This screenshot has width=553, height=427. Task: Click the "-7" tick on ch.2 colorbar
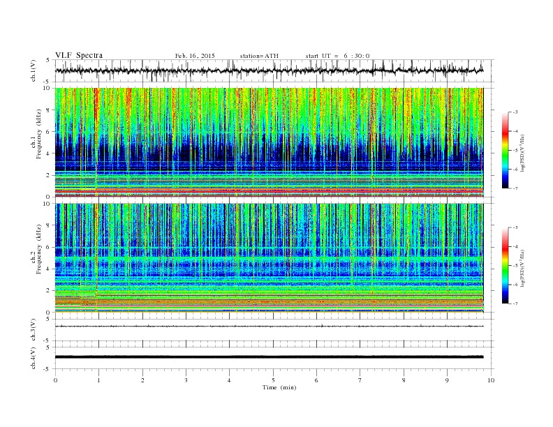[x=515, y=304]
